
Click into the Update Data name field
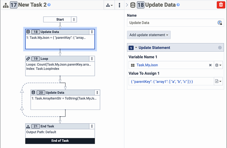coord(172,23)
